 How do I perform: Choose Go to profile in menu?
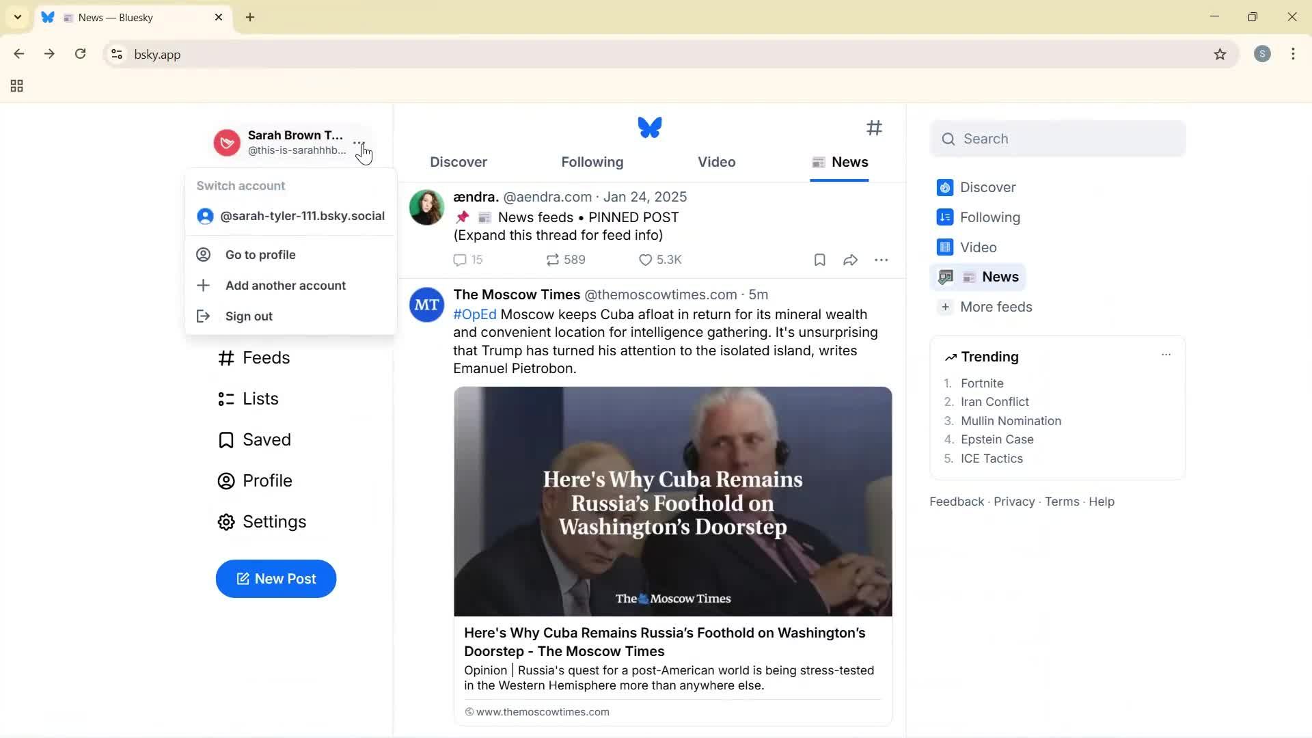(x=260, y=254)
